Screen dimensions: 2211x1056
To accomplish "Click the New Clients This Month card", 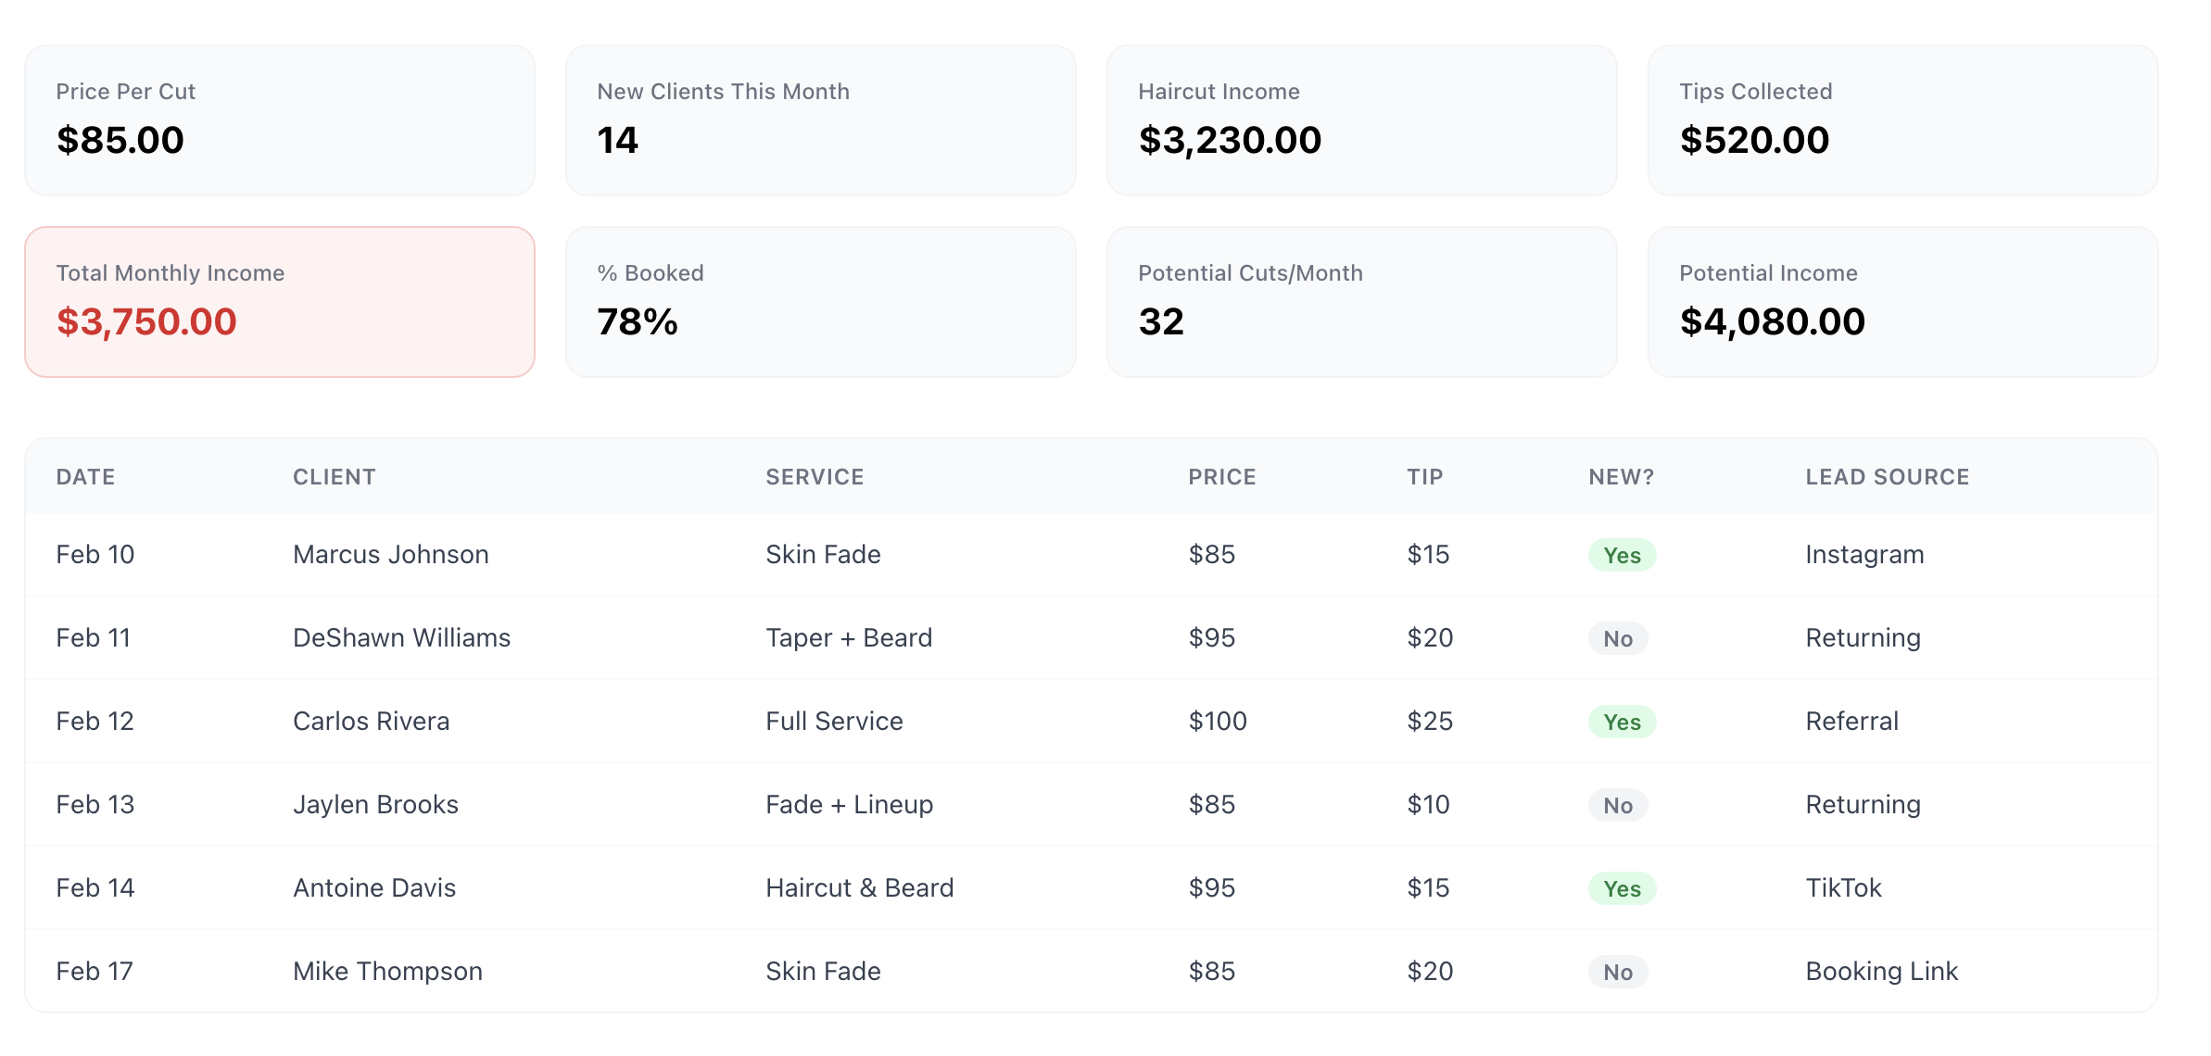I will (819, 120).
